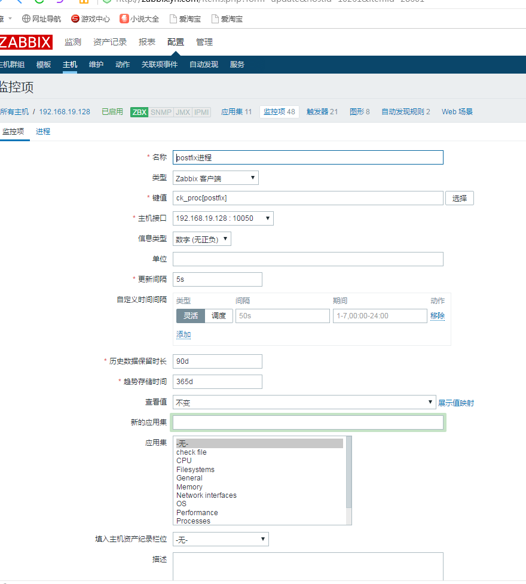Open 自动发现规则 2 link
This screenshot has width=526, height=584.
pyautogui.click(x=406, y=112)
